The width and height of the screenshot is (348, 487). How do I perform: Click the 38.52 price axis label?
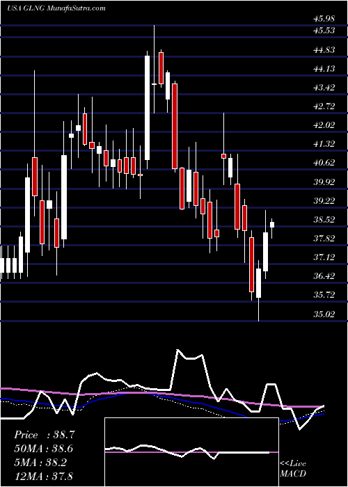coord(324,220)
